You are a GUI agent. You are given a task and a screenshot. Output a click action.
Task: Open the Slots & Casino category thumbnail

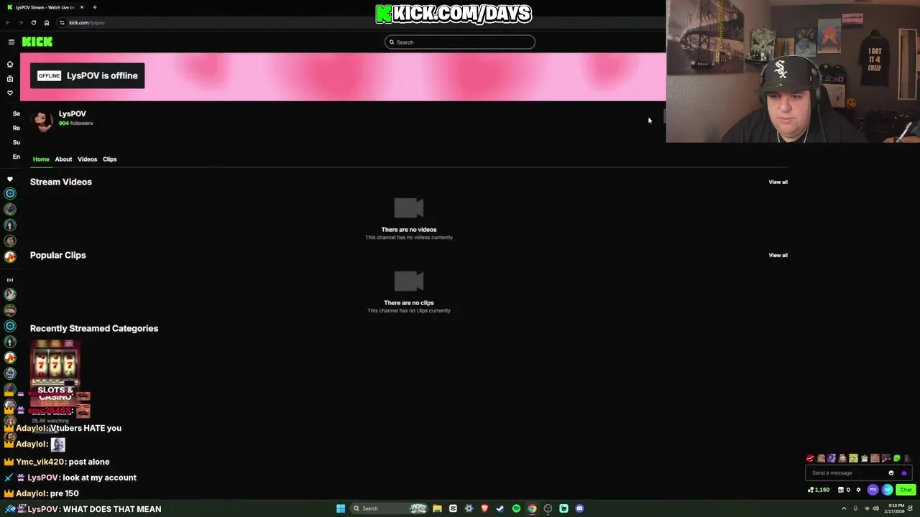click(55, 372)
